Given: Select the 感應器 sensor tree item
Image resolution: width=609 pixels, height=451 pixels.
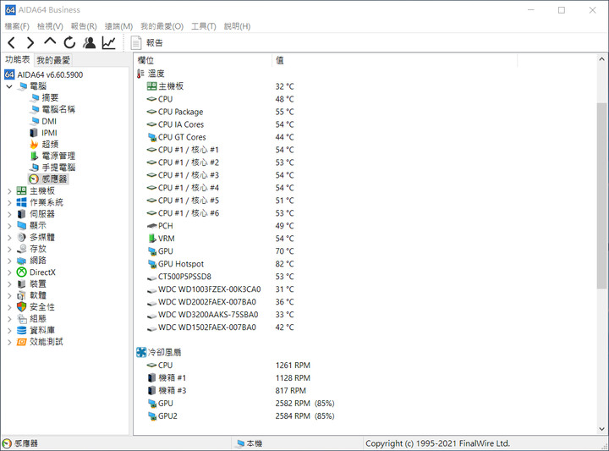Looking at the screenshot, I should (54, 179).
